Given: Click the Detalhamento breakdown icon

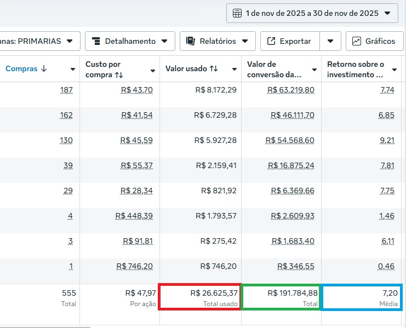Looking at the screenshot, I should point(96,41).
